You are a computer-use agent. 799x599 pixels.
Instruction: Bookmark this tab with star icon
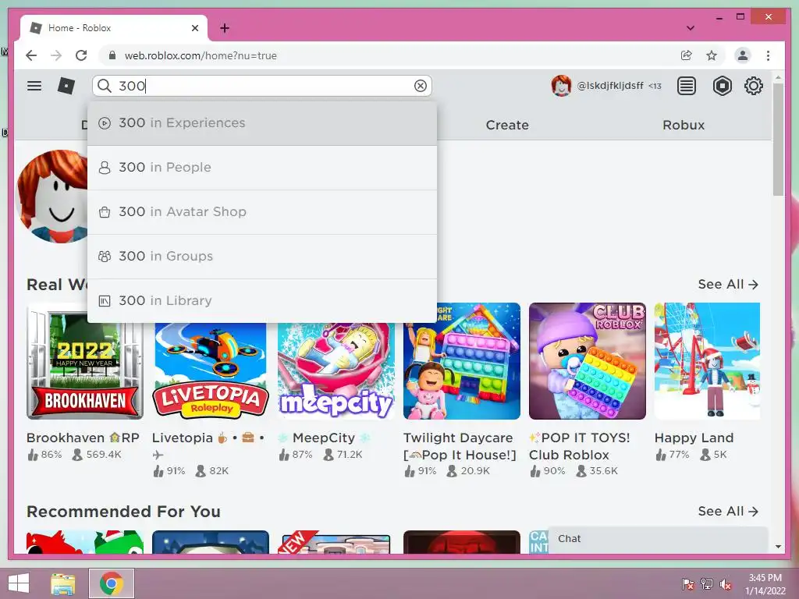coord(712,55)
